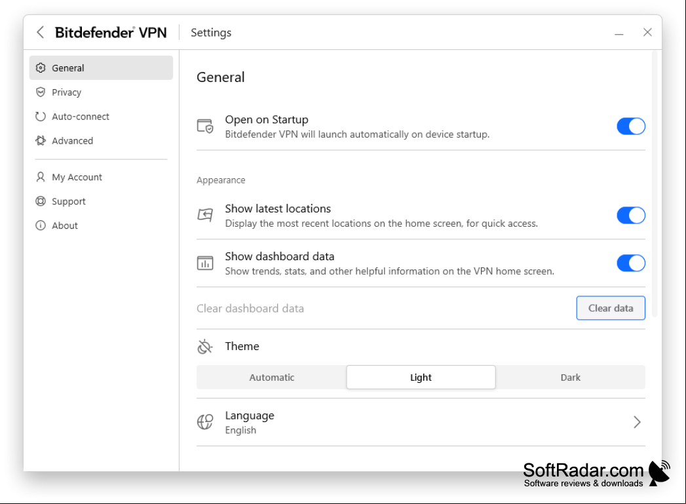
Task: Click the 'Settings' title in header
Action: click(211, 32)
